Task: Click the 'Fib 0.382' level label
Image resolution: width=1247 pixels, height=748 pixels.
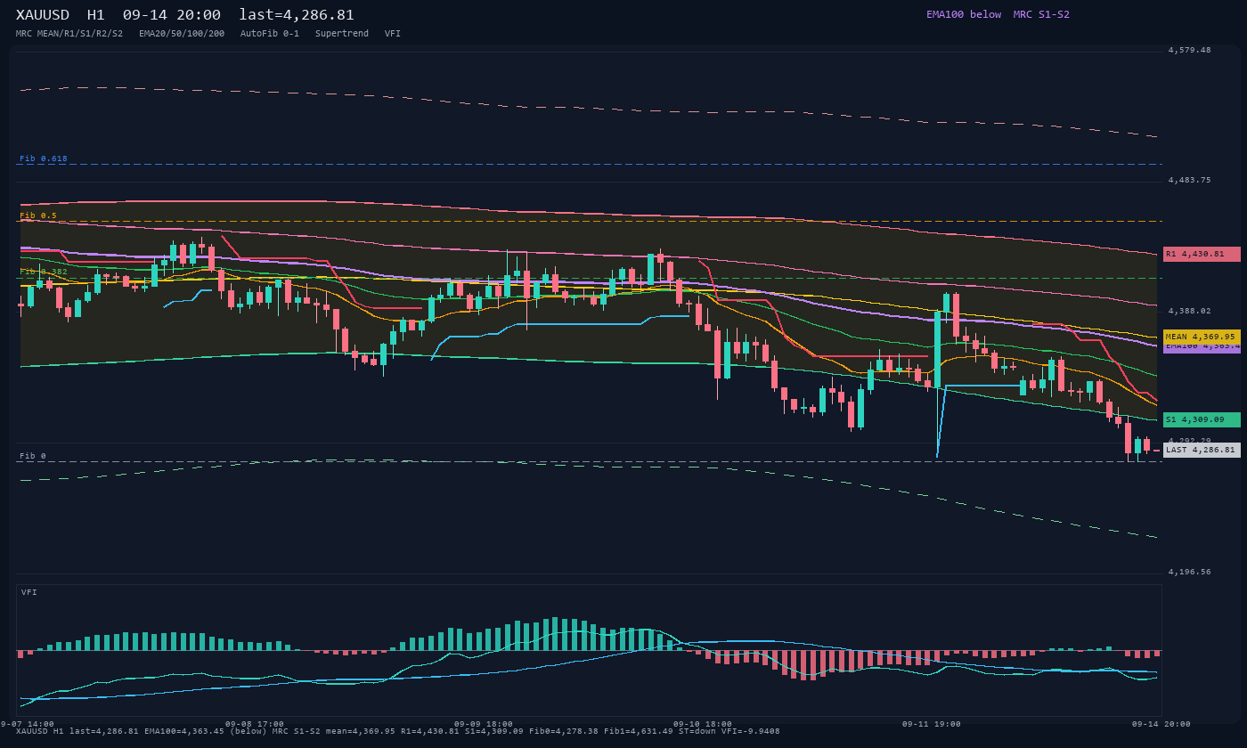Action: [44, 272]
